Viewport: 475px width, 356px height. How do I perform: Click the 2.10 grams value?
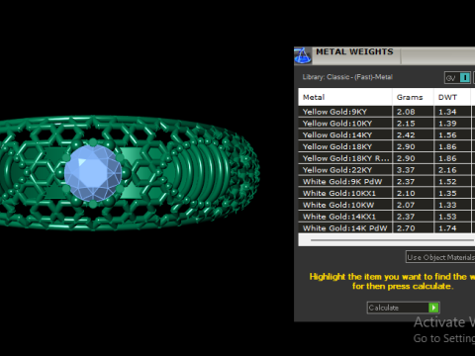point(406,193)
